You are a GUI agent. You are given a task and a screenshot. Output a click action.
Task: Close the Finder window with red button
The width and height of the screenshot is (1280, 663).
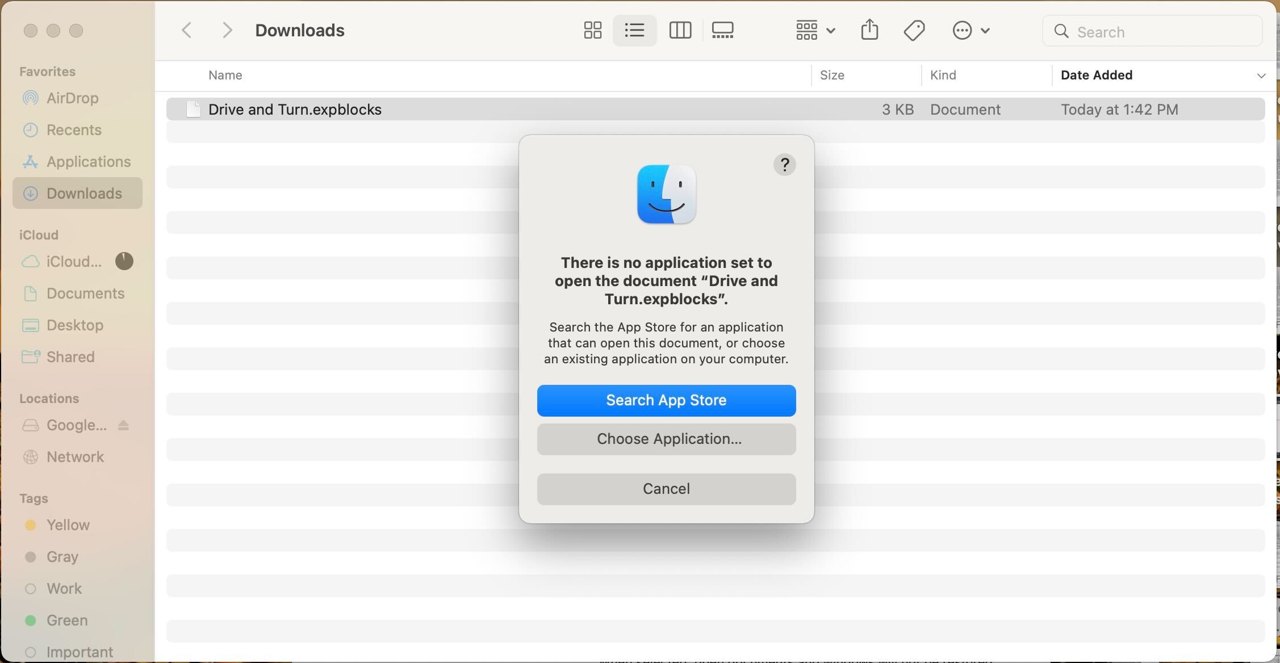(x=31, y=31)
